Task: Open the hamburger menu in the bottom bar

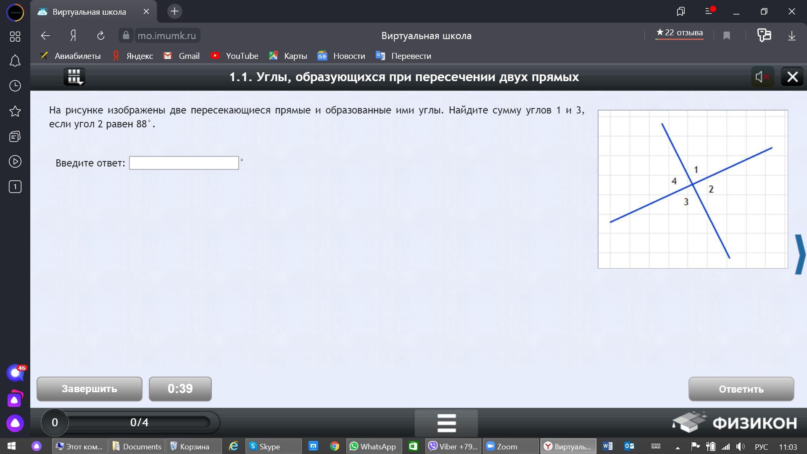Action: [446, 423]
